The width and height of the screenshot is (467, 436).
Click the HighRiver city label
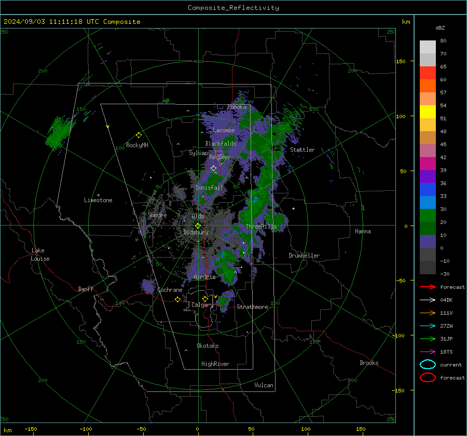coord(215,364)
